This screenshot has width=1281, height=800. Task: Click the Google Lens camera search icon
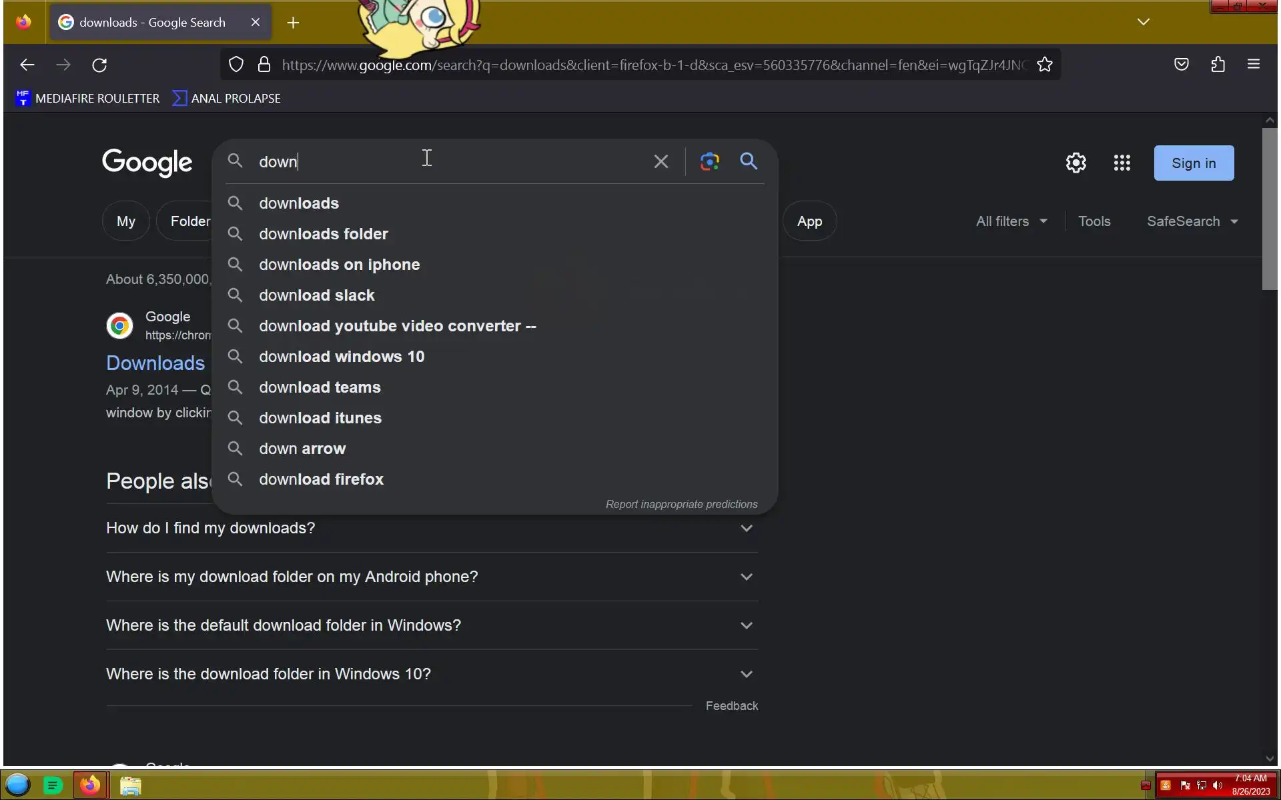pos(709,161)
